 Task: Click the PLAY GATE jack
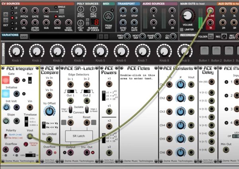134,23
